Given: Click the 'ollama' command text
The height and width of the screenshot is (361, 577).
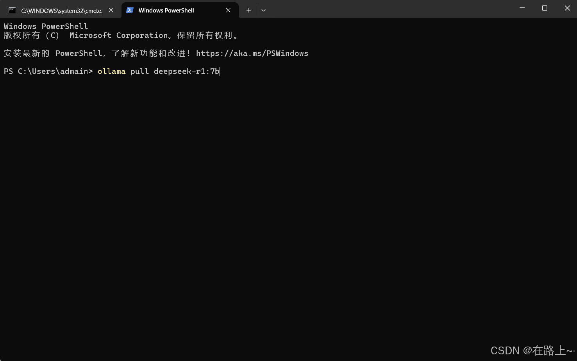Looking at the screenshot, I should tap(112, 71).
